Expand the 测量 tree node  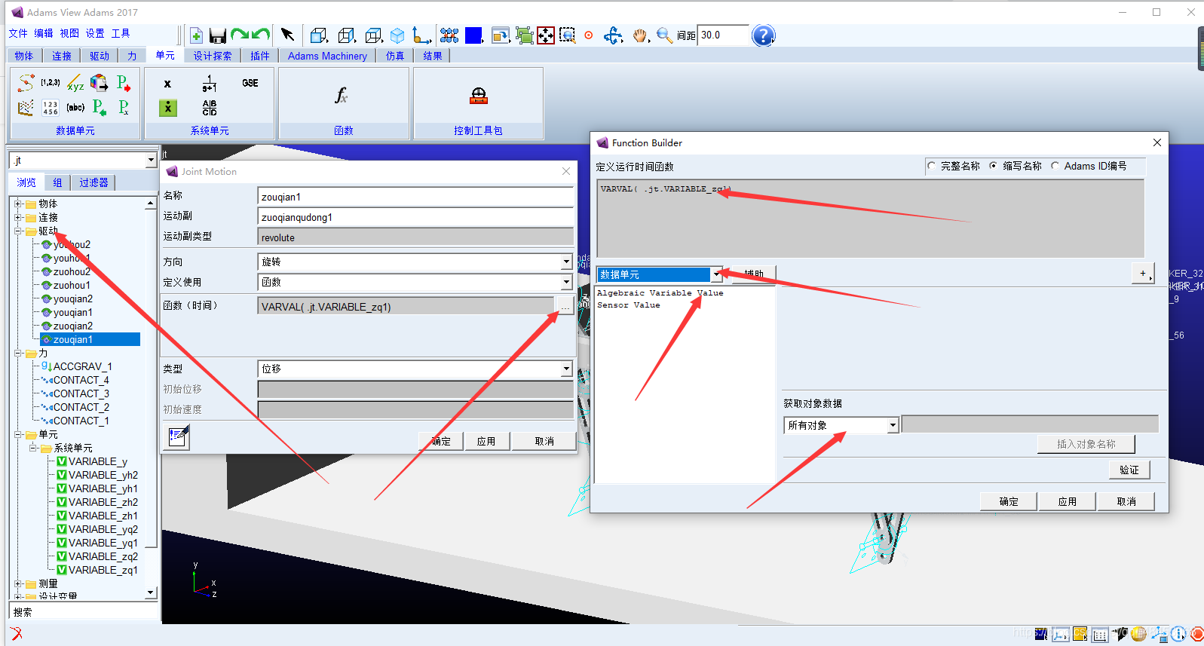pos(18,583)
